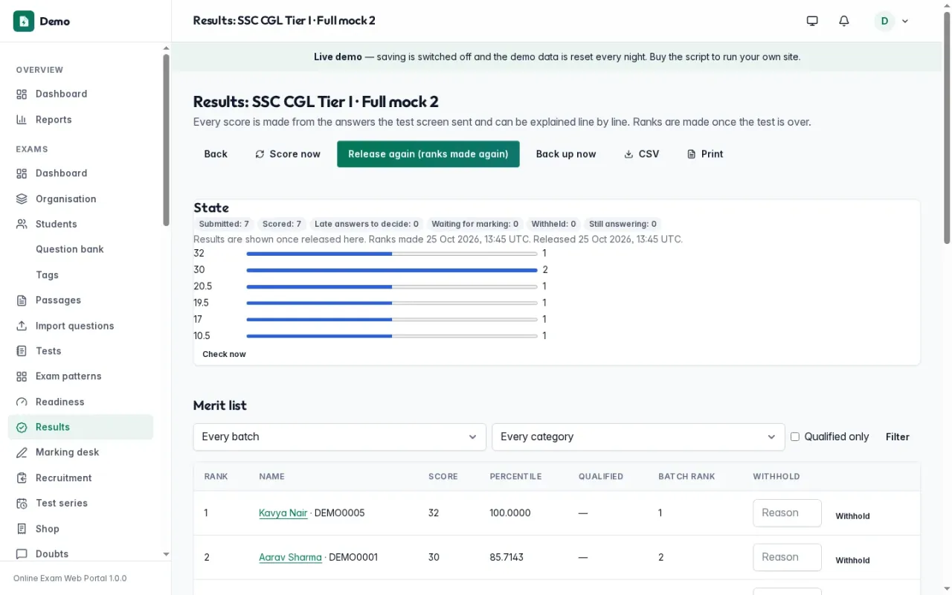Download the CSV export
The width and height of the screenshot is (952, 595).
641,154
